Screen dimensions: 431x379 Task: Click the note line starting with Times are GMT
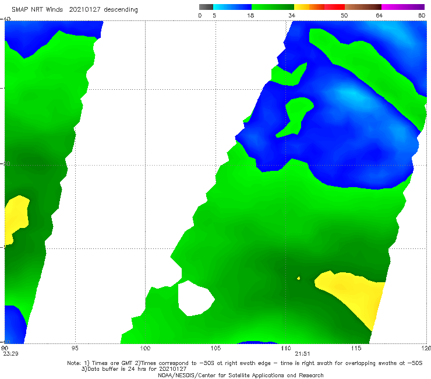pyautogui.click(x=245, y=363)
